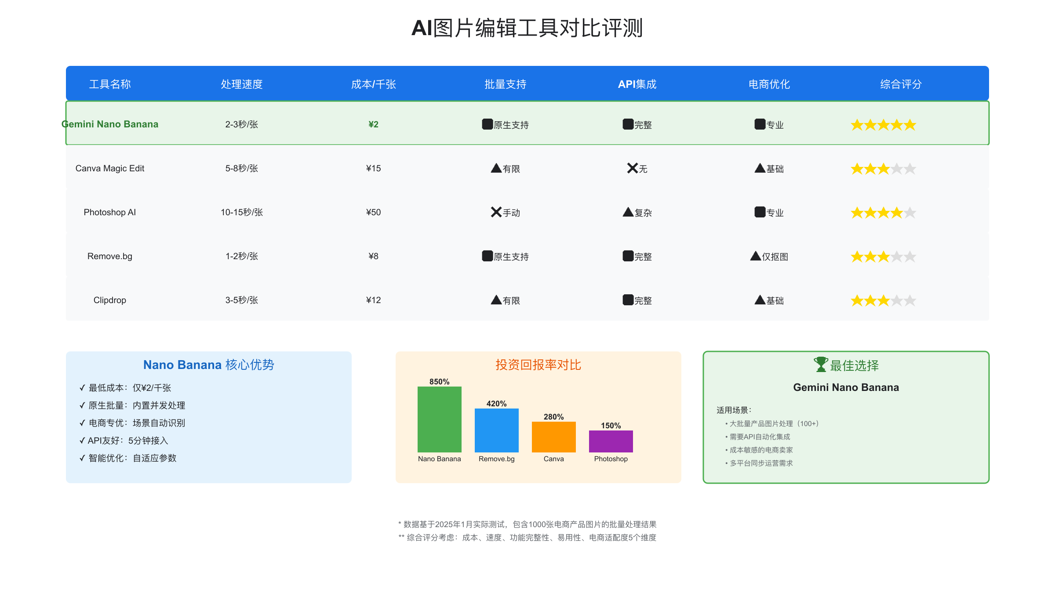Click the star rating in Canva Magic Edit row
Screen dimensions: 1055x593
click(x=884, y=169)
